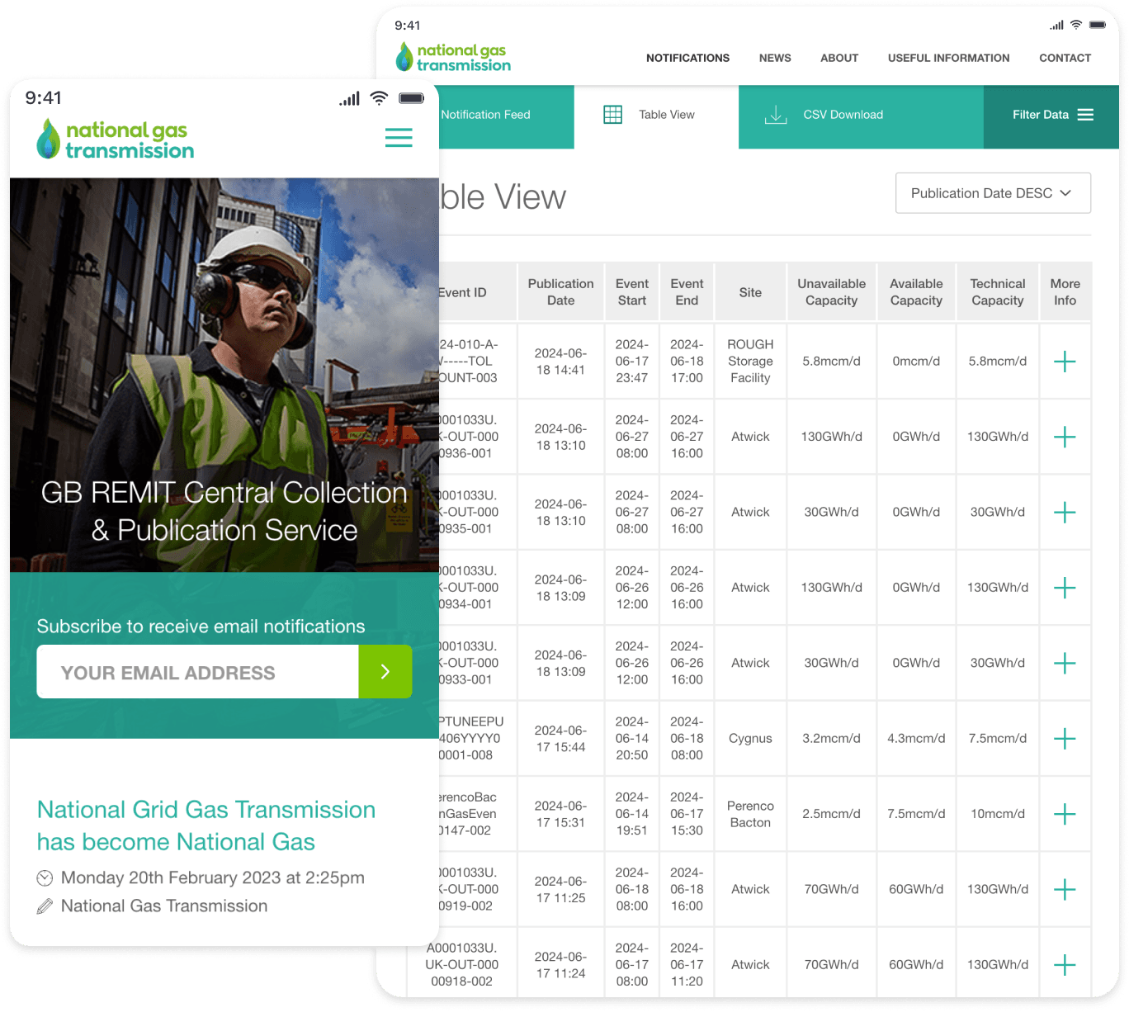Click the Publication Date column header

(x=560, y=292)
